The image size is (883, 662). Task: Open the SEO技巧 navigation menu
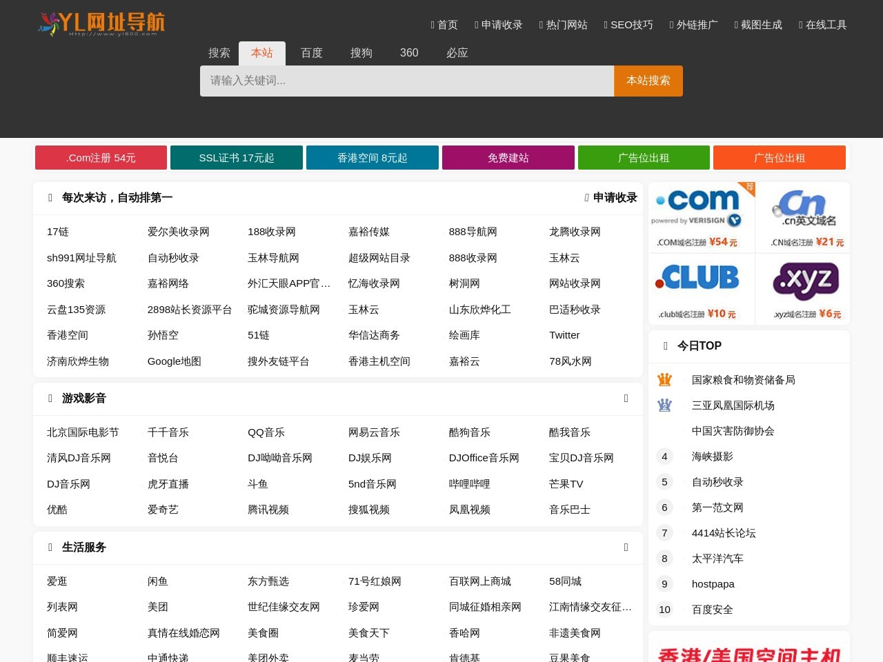(x=628, y=25)
